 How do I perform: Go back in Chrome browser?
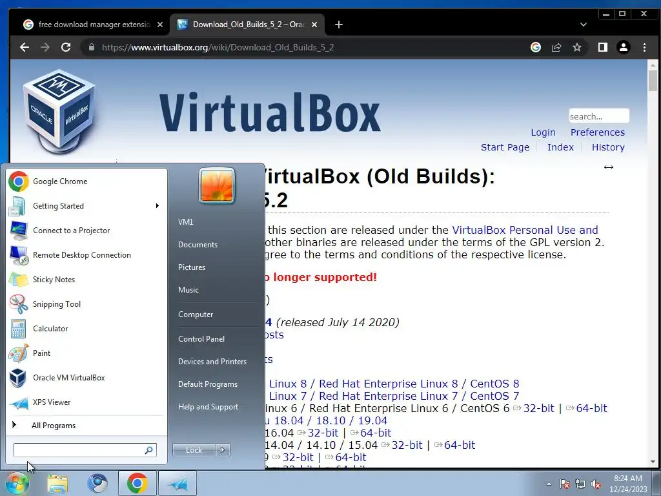point(25,47)
